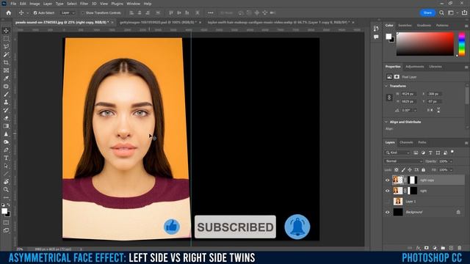Select the Eyedropper tool
The height and width of the screenshot is (264, 470).
(6, 78)
